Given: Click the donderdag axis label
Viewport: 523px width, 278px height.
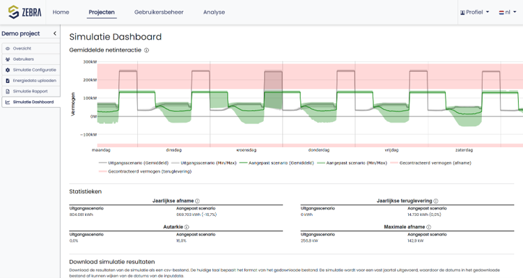Looking at the screenshot, I should pyautogui.click(x=319, y=150).
